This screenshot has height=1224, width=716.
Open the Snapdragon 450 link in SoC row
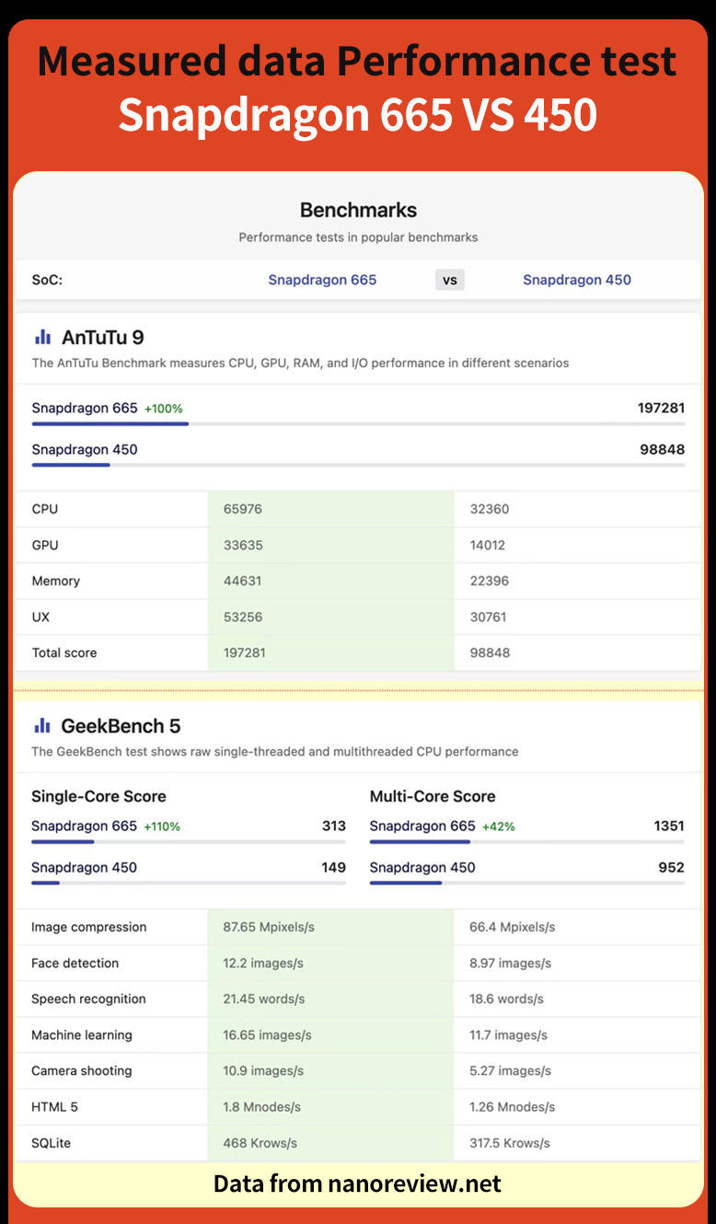(x=577, y=280)
